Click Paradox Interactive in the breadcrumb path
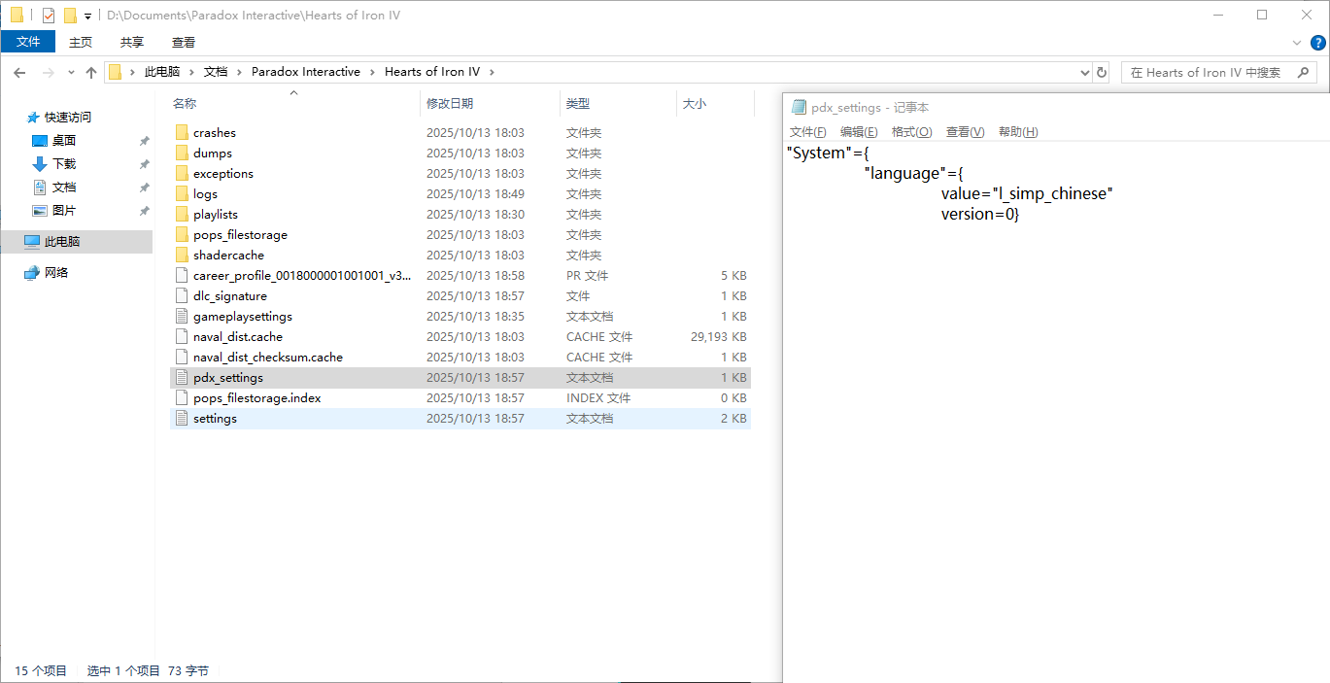The width and height of the screenshot is (1330, 683). tap(305, 72)
